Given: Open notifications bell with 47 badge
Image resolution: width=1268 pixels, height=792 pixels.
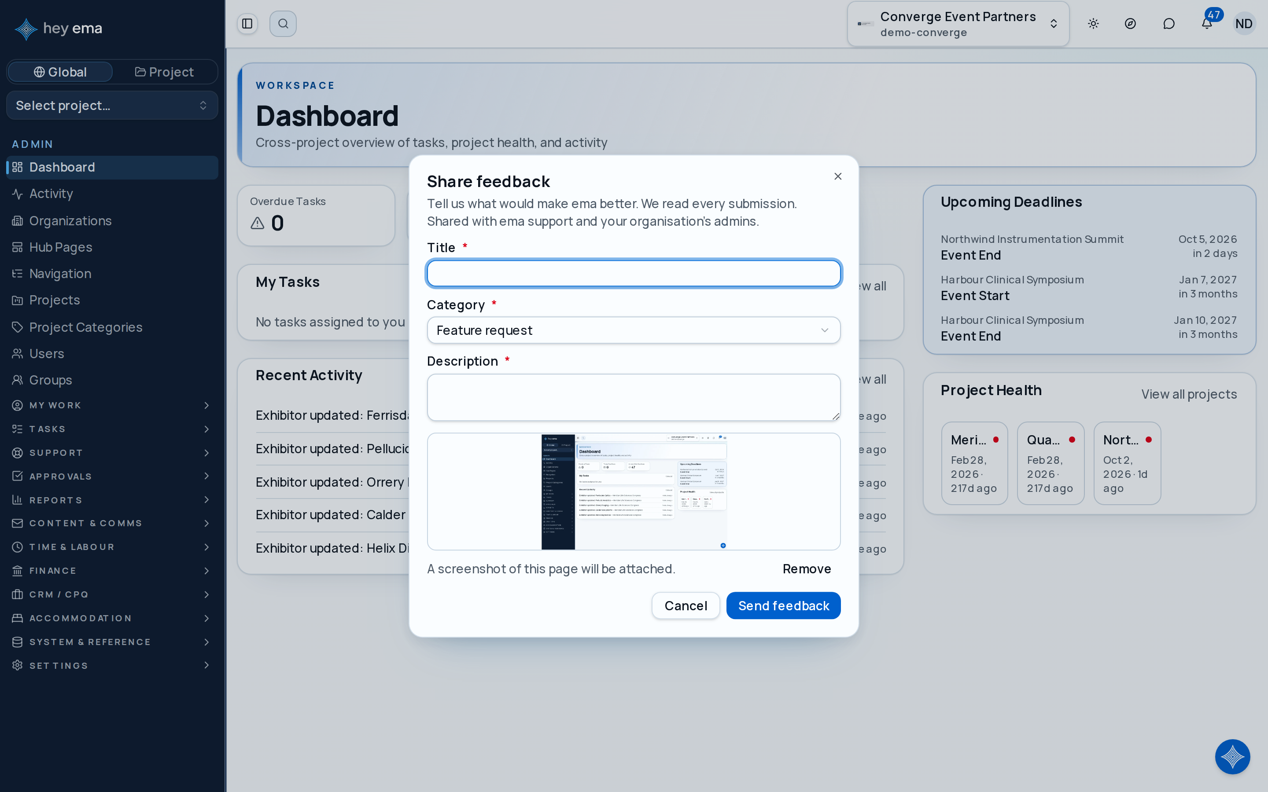Looking at the screenshot, I should pyautogui.click(x=1207, y=24).
